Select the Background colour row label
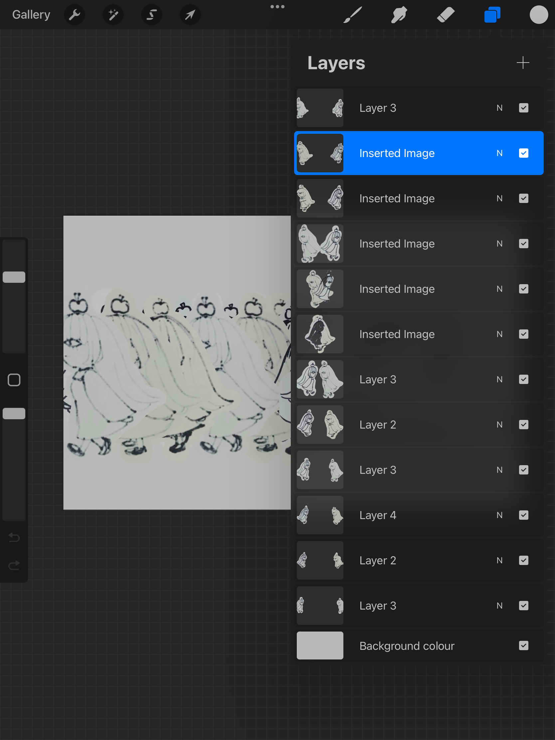The height and width of the screenshot is (740, 555). [407, 646]
